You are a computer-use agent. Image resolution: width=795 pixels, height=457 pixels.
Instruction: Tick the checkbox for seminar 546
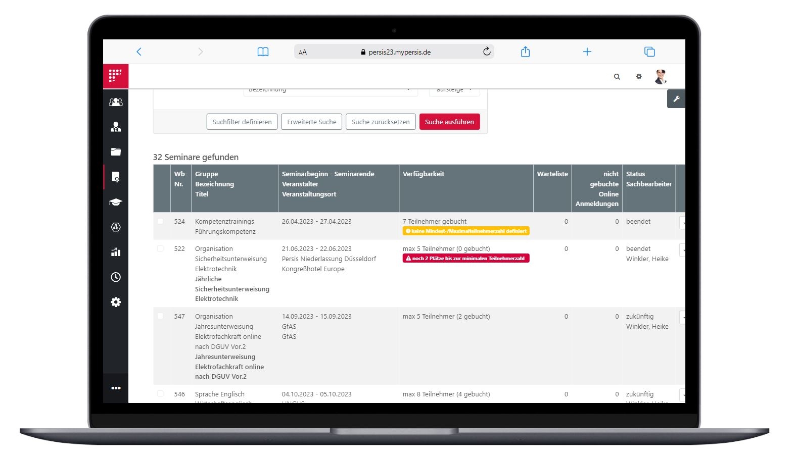tap(160, 394)
